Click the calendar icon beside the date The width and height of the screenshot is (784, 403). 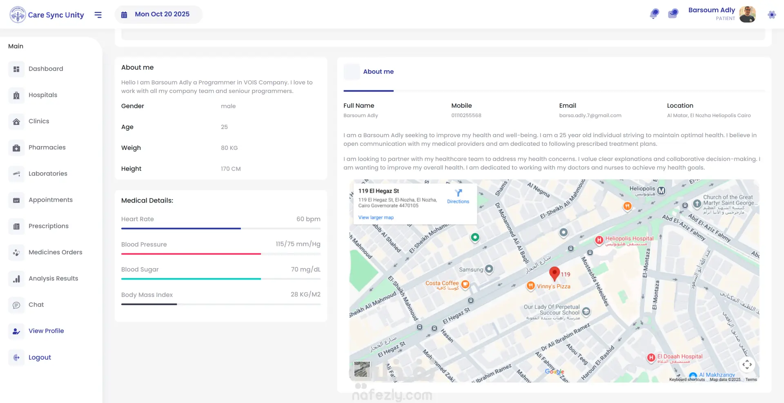click(124, 15)
